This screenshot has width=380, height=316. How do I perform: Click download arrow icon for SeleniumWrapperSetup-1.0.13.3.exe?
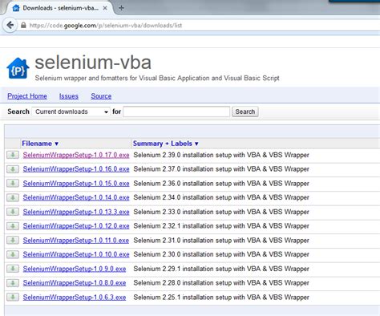(13, 212)
